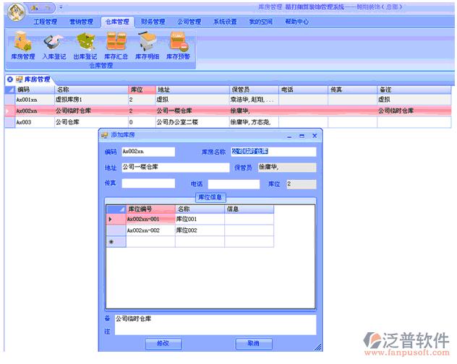Viewport: 457px width, 364px height.
Task: Go to the 系统设置 menu tab
Action: pyautogui.click(x=225, y=22)
